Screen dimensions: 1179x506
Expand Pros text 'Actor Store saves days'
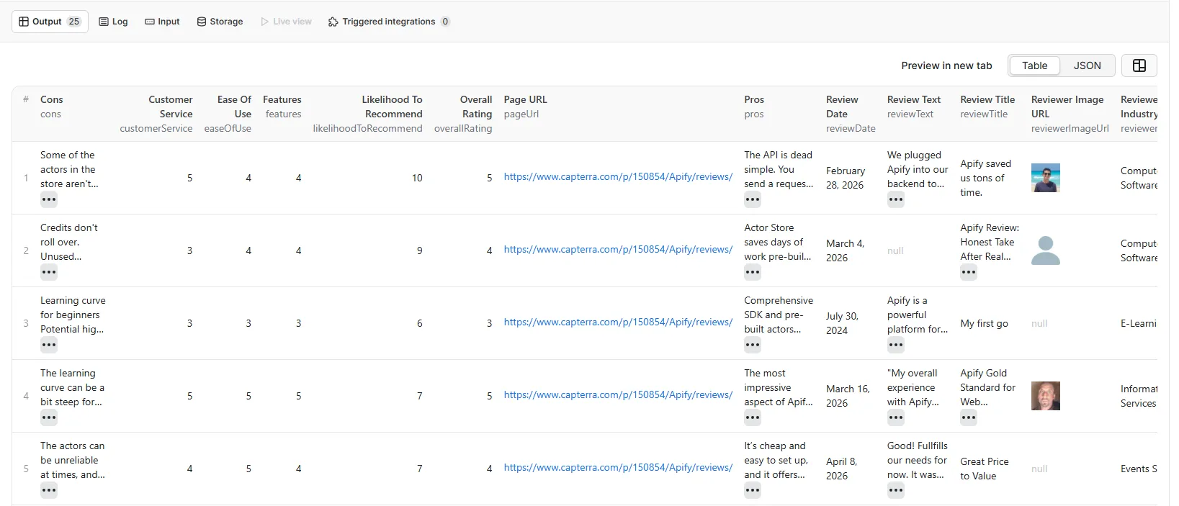(753, 273)
